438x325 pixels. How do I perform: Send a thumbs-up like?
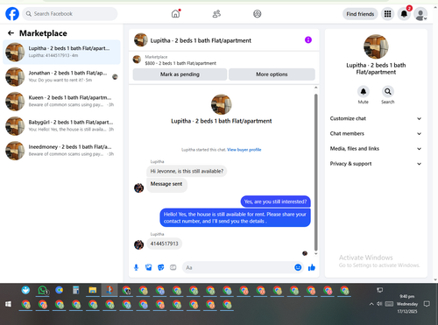click(312, 267)
